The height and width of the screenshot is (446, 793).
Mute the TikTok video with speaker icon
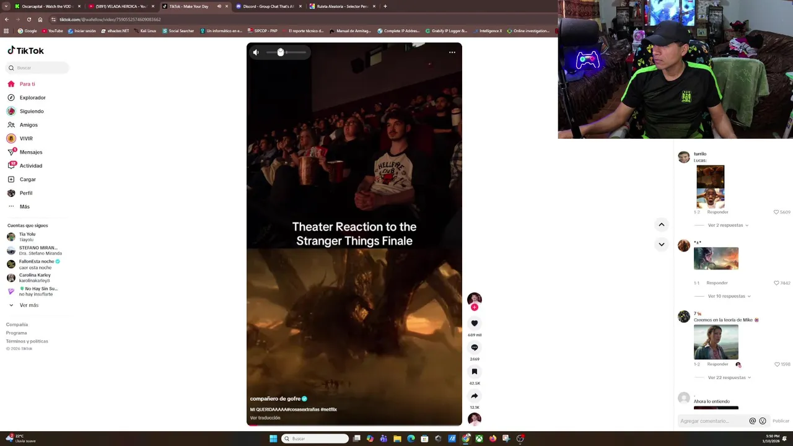(256, 53)
